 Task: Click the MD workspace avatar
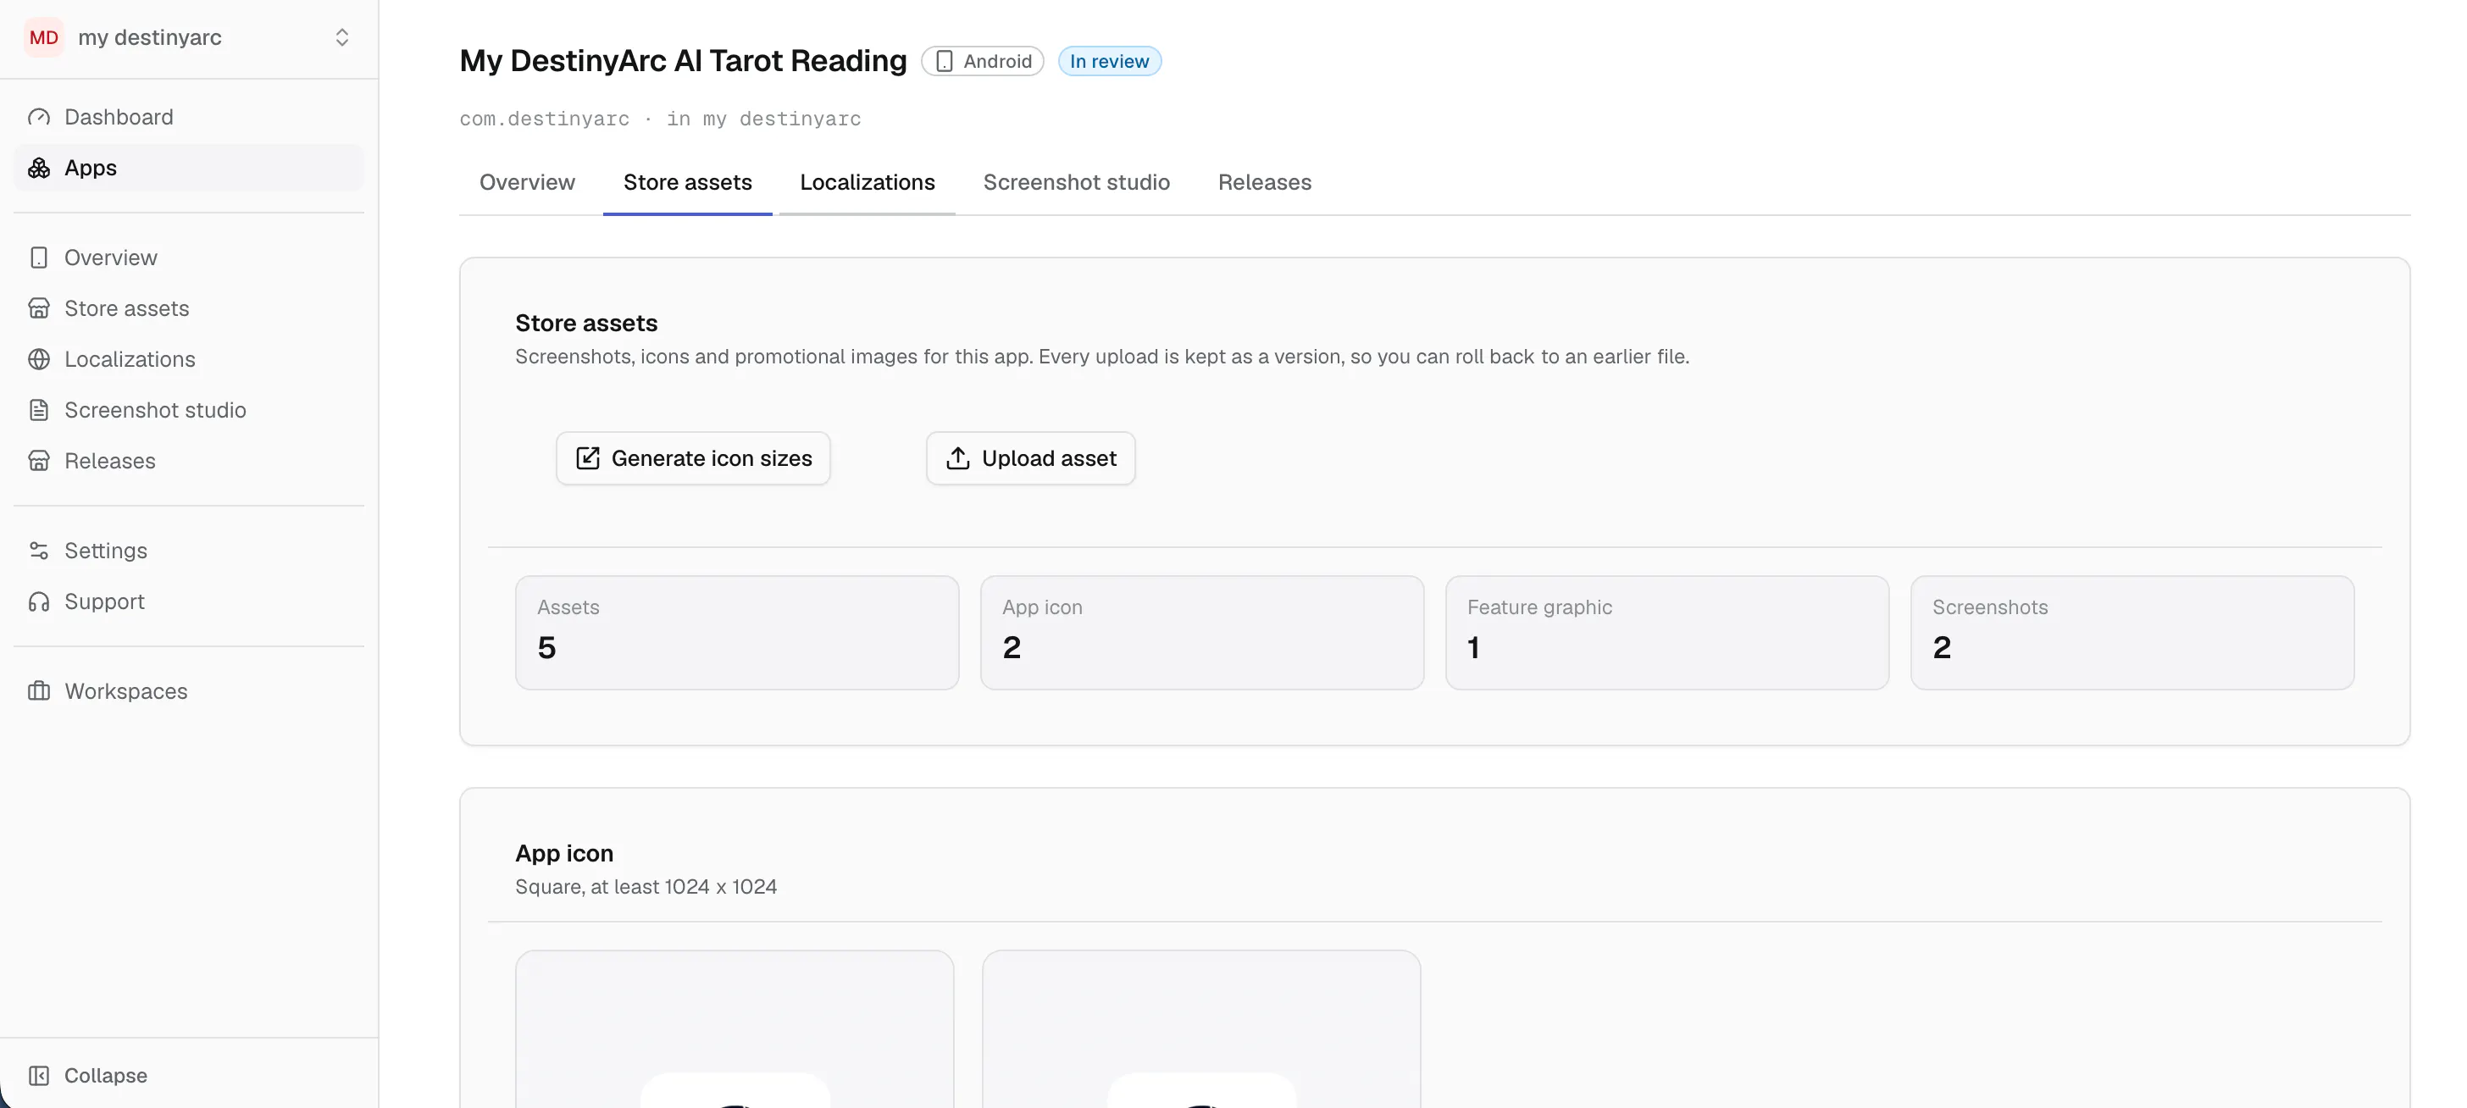44,37
